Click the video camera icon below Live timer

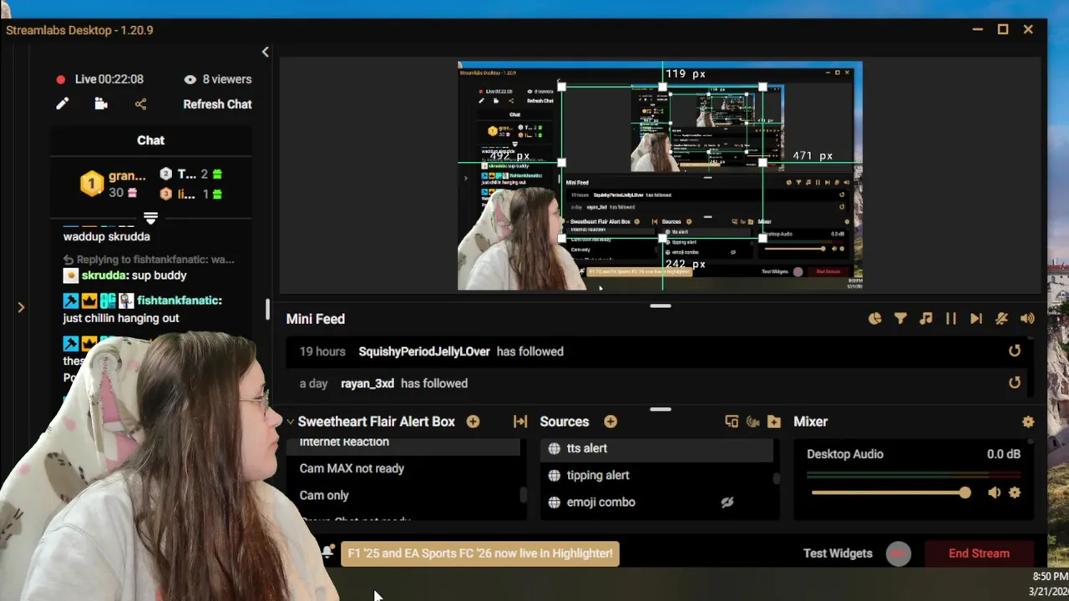(x=101, y=104)
